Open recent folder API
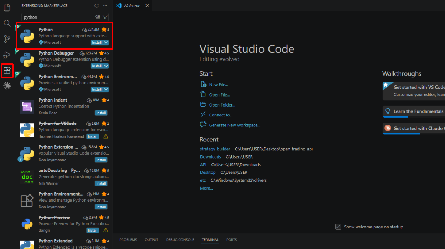Screen dimensions: 445x249 tap(203, 165)
